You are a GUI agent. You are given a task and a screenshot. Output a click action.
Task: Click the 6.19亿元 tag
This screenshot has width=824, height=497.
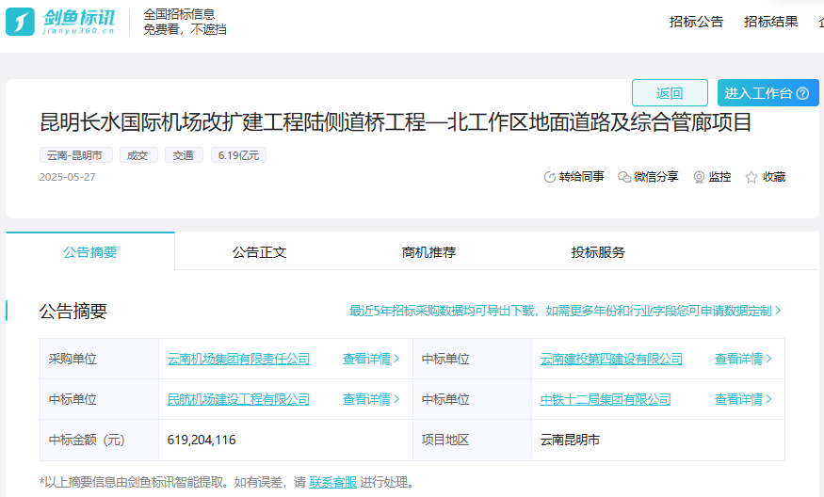(x=238, y=155)
